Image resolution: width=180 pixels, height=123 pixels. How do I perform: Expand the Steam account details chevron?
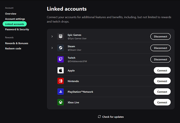52,48
